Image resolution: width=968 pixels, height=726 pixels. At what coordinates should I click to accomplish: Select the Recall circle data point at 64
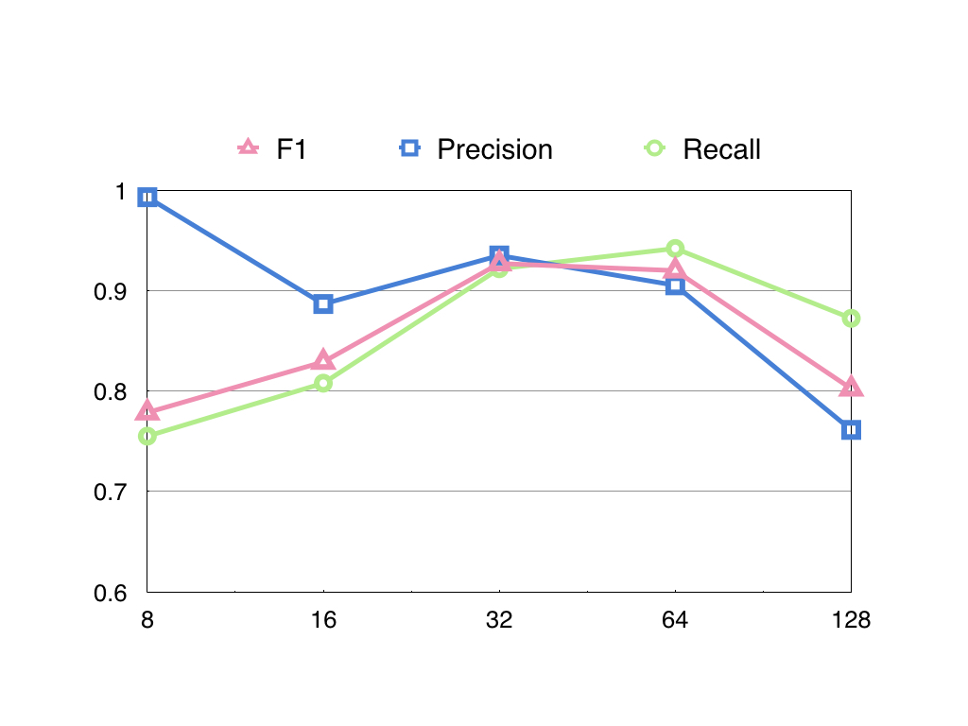[x=675, y=249]
